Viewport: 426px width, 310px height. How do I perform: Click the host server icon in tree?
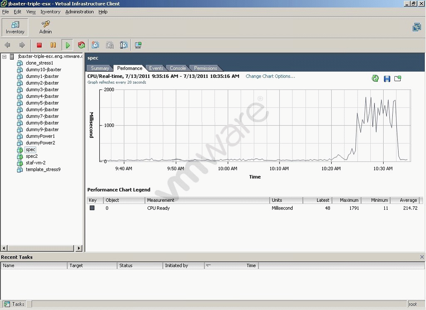[x=12, y=56]
